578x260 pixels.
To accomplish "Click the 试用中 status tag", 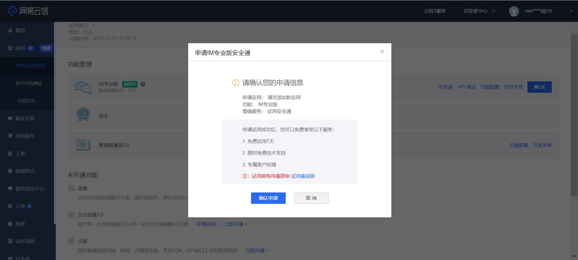I will 130,84.
